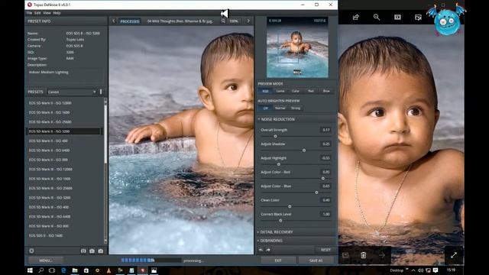Open the View menu
Image resolution: width=489 pixels, height=275 pixels.
(47, 13)
